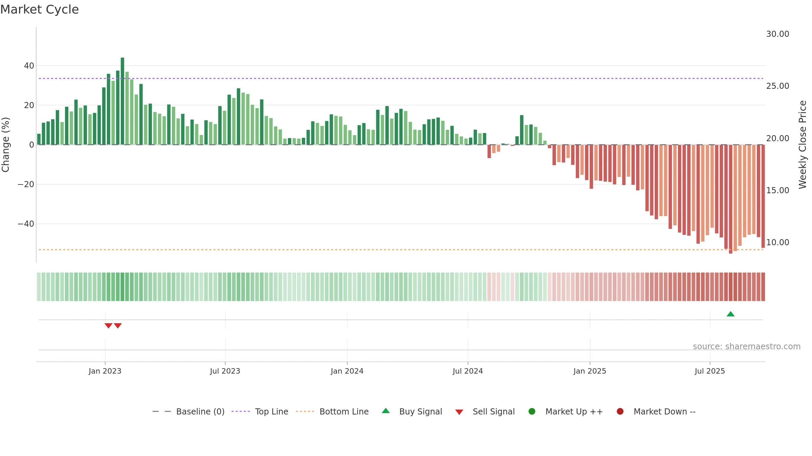Click the Change (%) y-axis title
This screenshot has height=456, width=812.
coord(6,145)
